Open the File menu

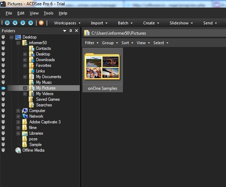coord(9,13)
